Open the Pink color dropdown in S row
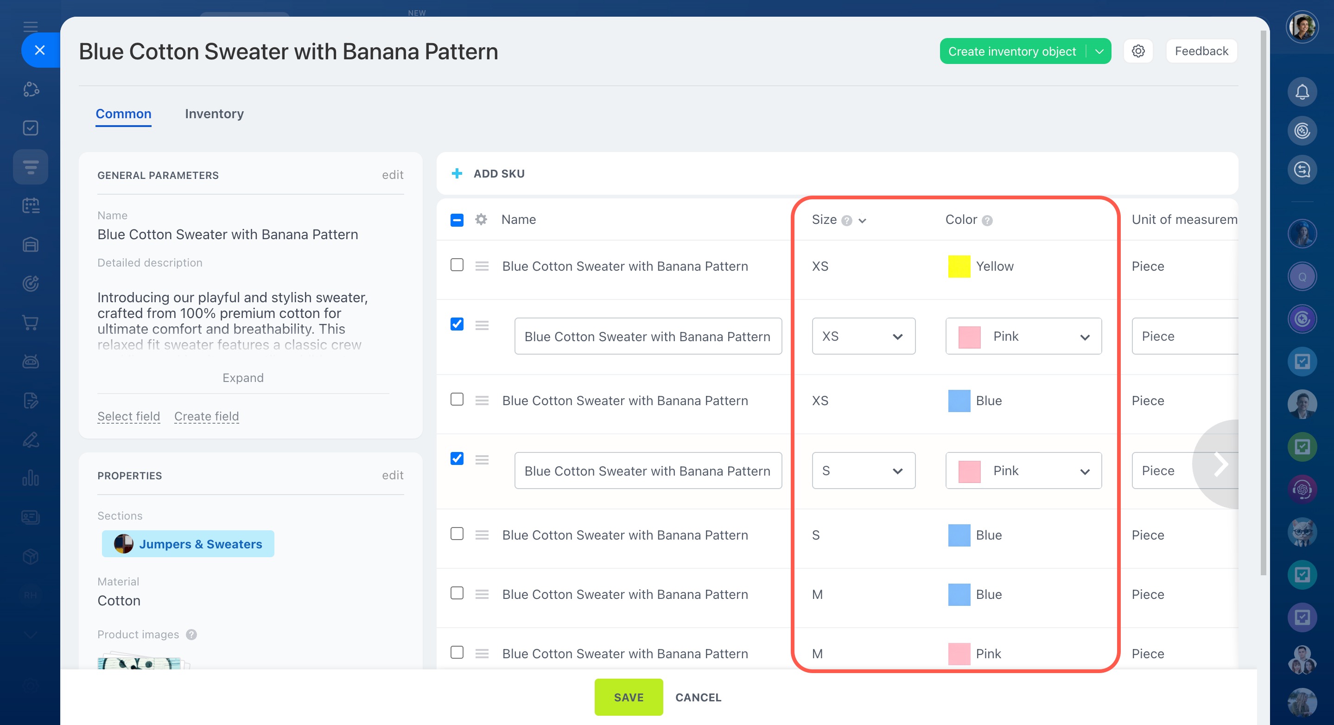The height and width of the screenshot is (725, 1334). pos(1023,471)
